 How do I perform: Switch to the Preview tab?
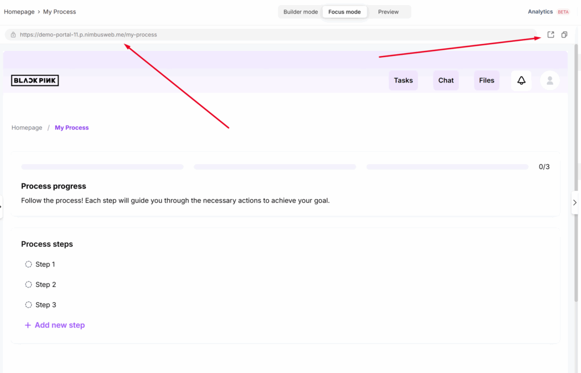pos(388,12)
